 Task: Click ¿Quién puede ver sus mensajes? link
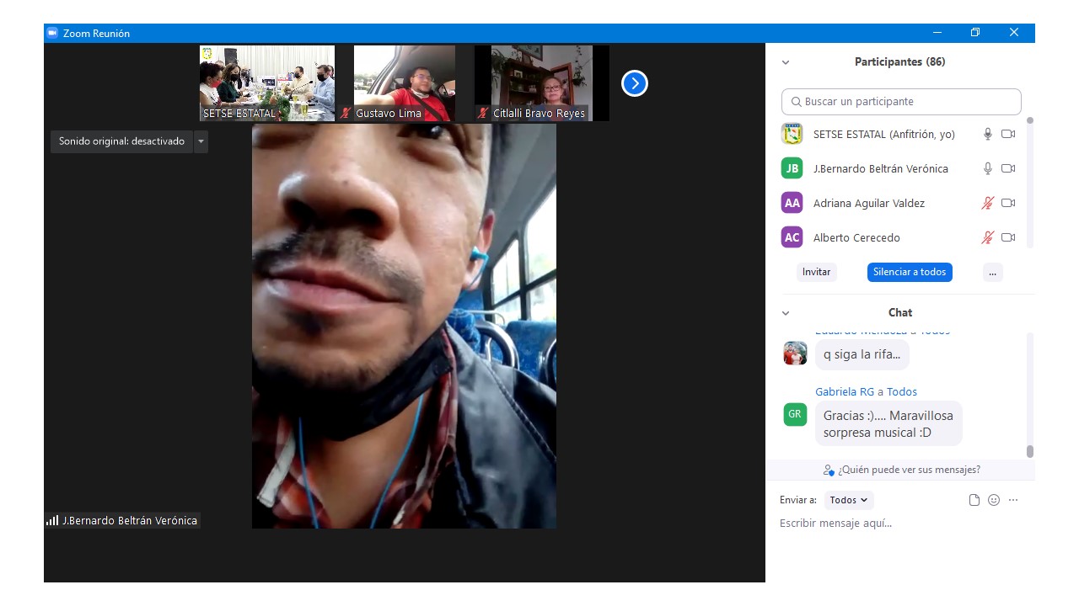[909, 470]
